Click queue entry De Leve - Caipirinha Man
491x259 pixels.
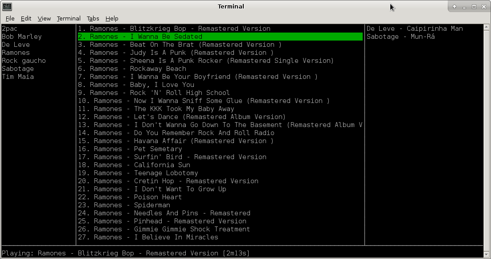click(x=415, y=29)
